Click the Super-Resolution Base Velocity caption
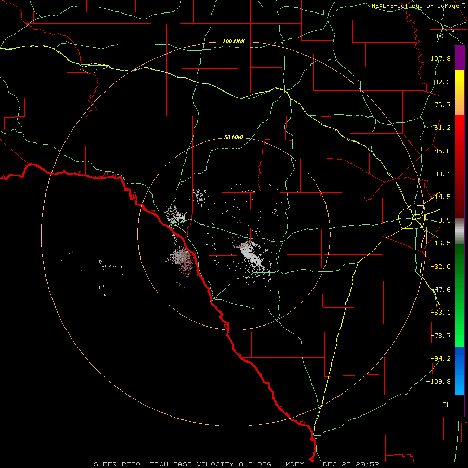468x468 pixels. [x=237, y=464]
